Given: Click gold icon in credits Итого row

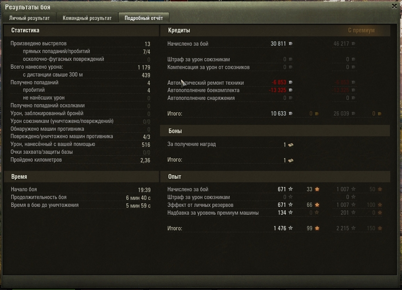Looking at the screenshot, I should pyautogui.click(x=317, y=114).
